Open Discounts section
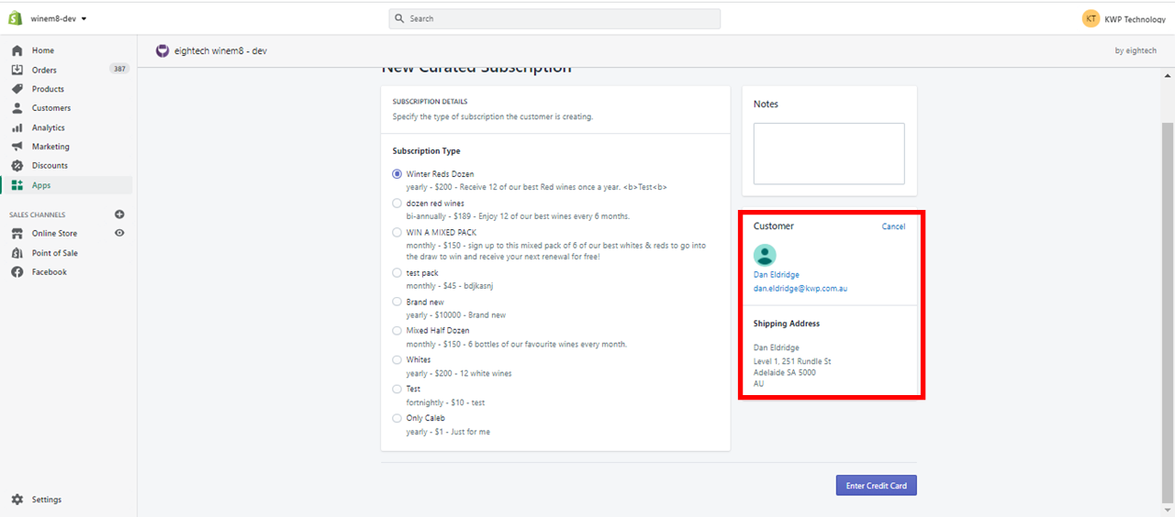 click(50, 166)
